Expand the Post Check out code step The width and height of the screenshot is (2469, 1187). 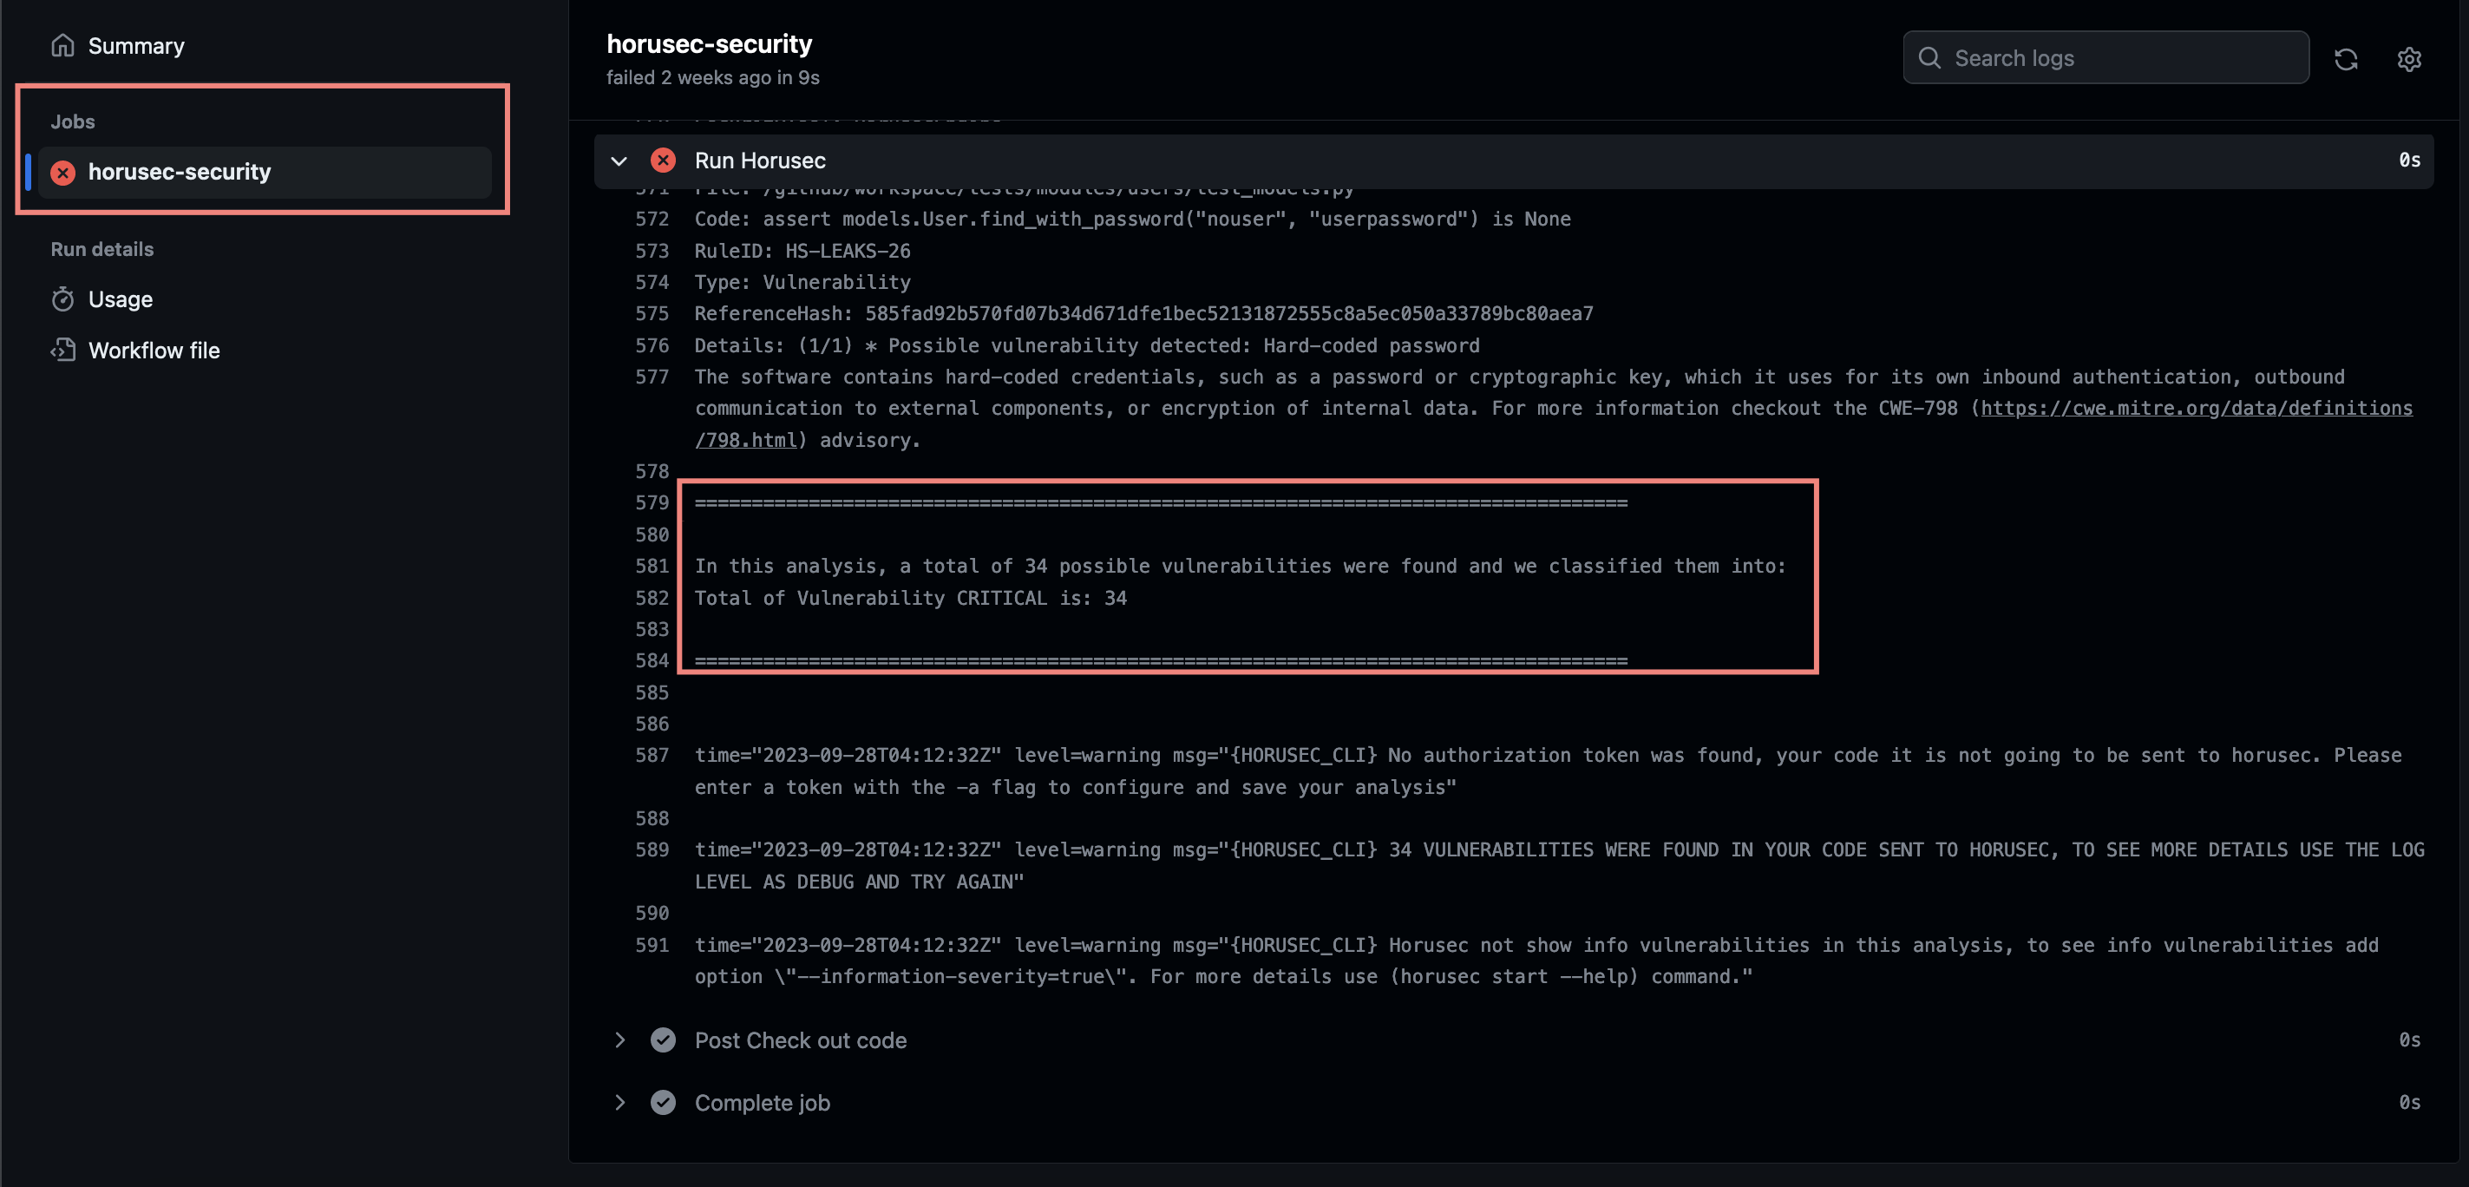(x=619, y=1040)
